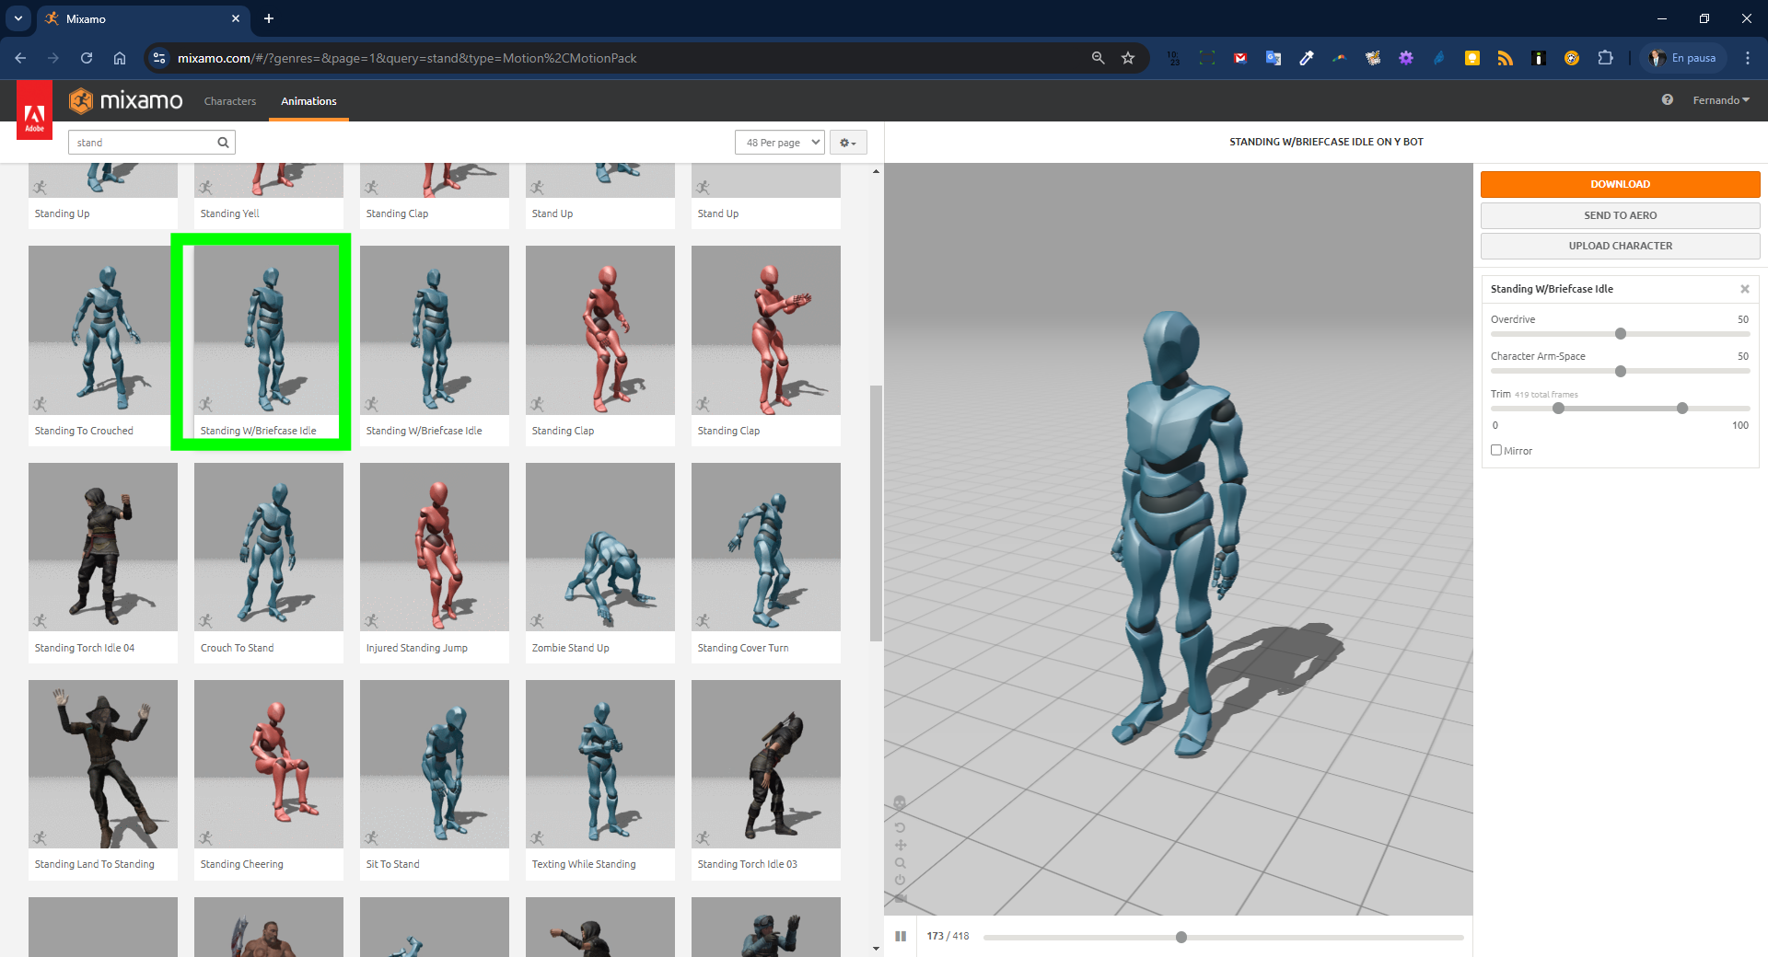
Task: Select the Crouch To Stand animation
Action: point(269,562)
